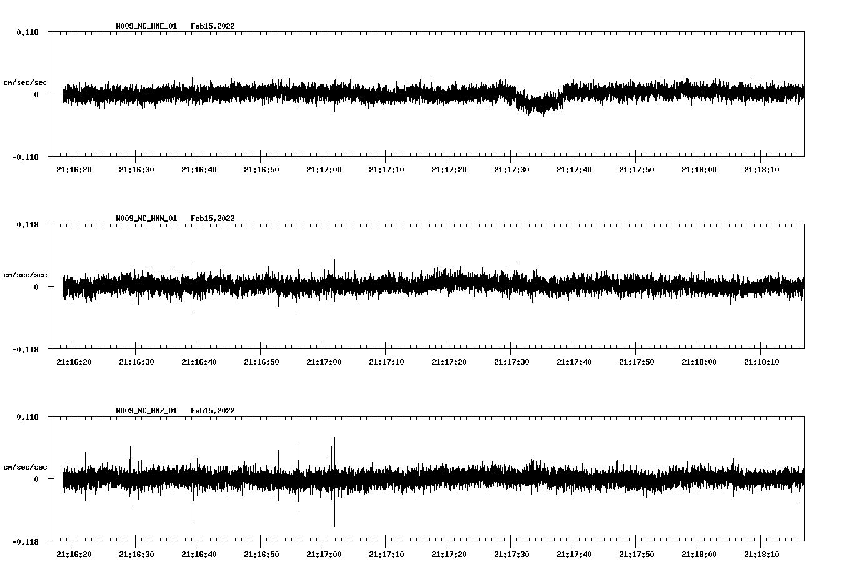This screenshot has height=577, width=849.
Task: Click the Feb15,2022 date on the HNE plot
Action: [x=213, y=26]
